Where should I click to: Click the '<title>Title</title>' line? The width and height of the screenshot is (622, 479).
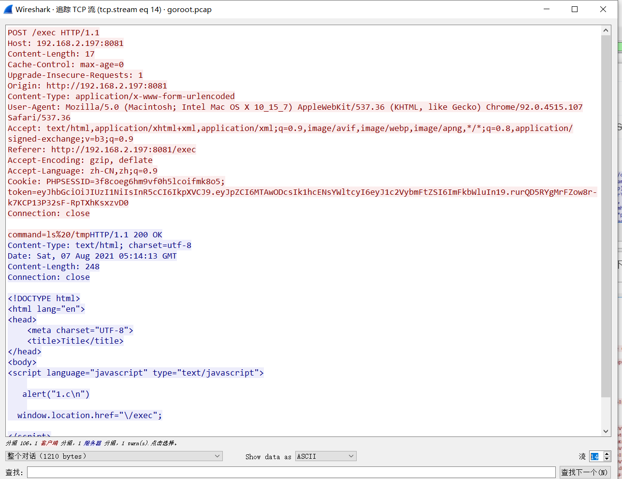(75, 341)
